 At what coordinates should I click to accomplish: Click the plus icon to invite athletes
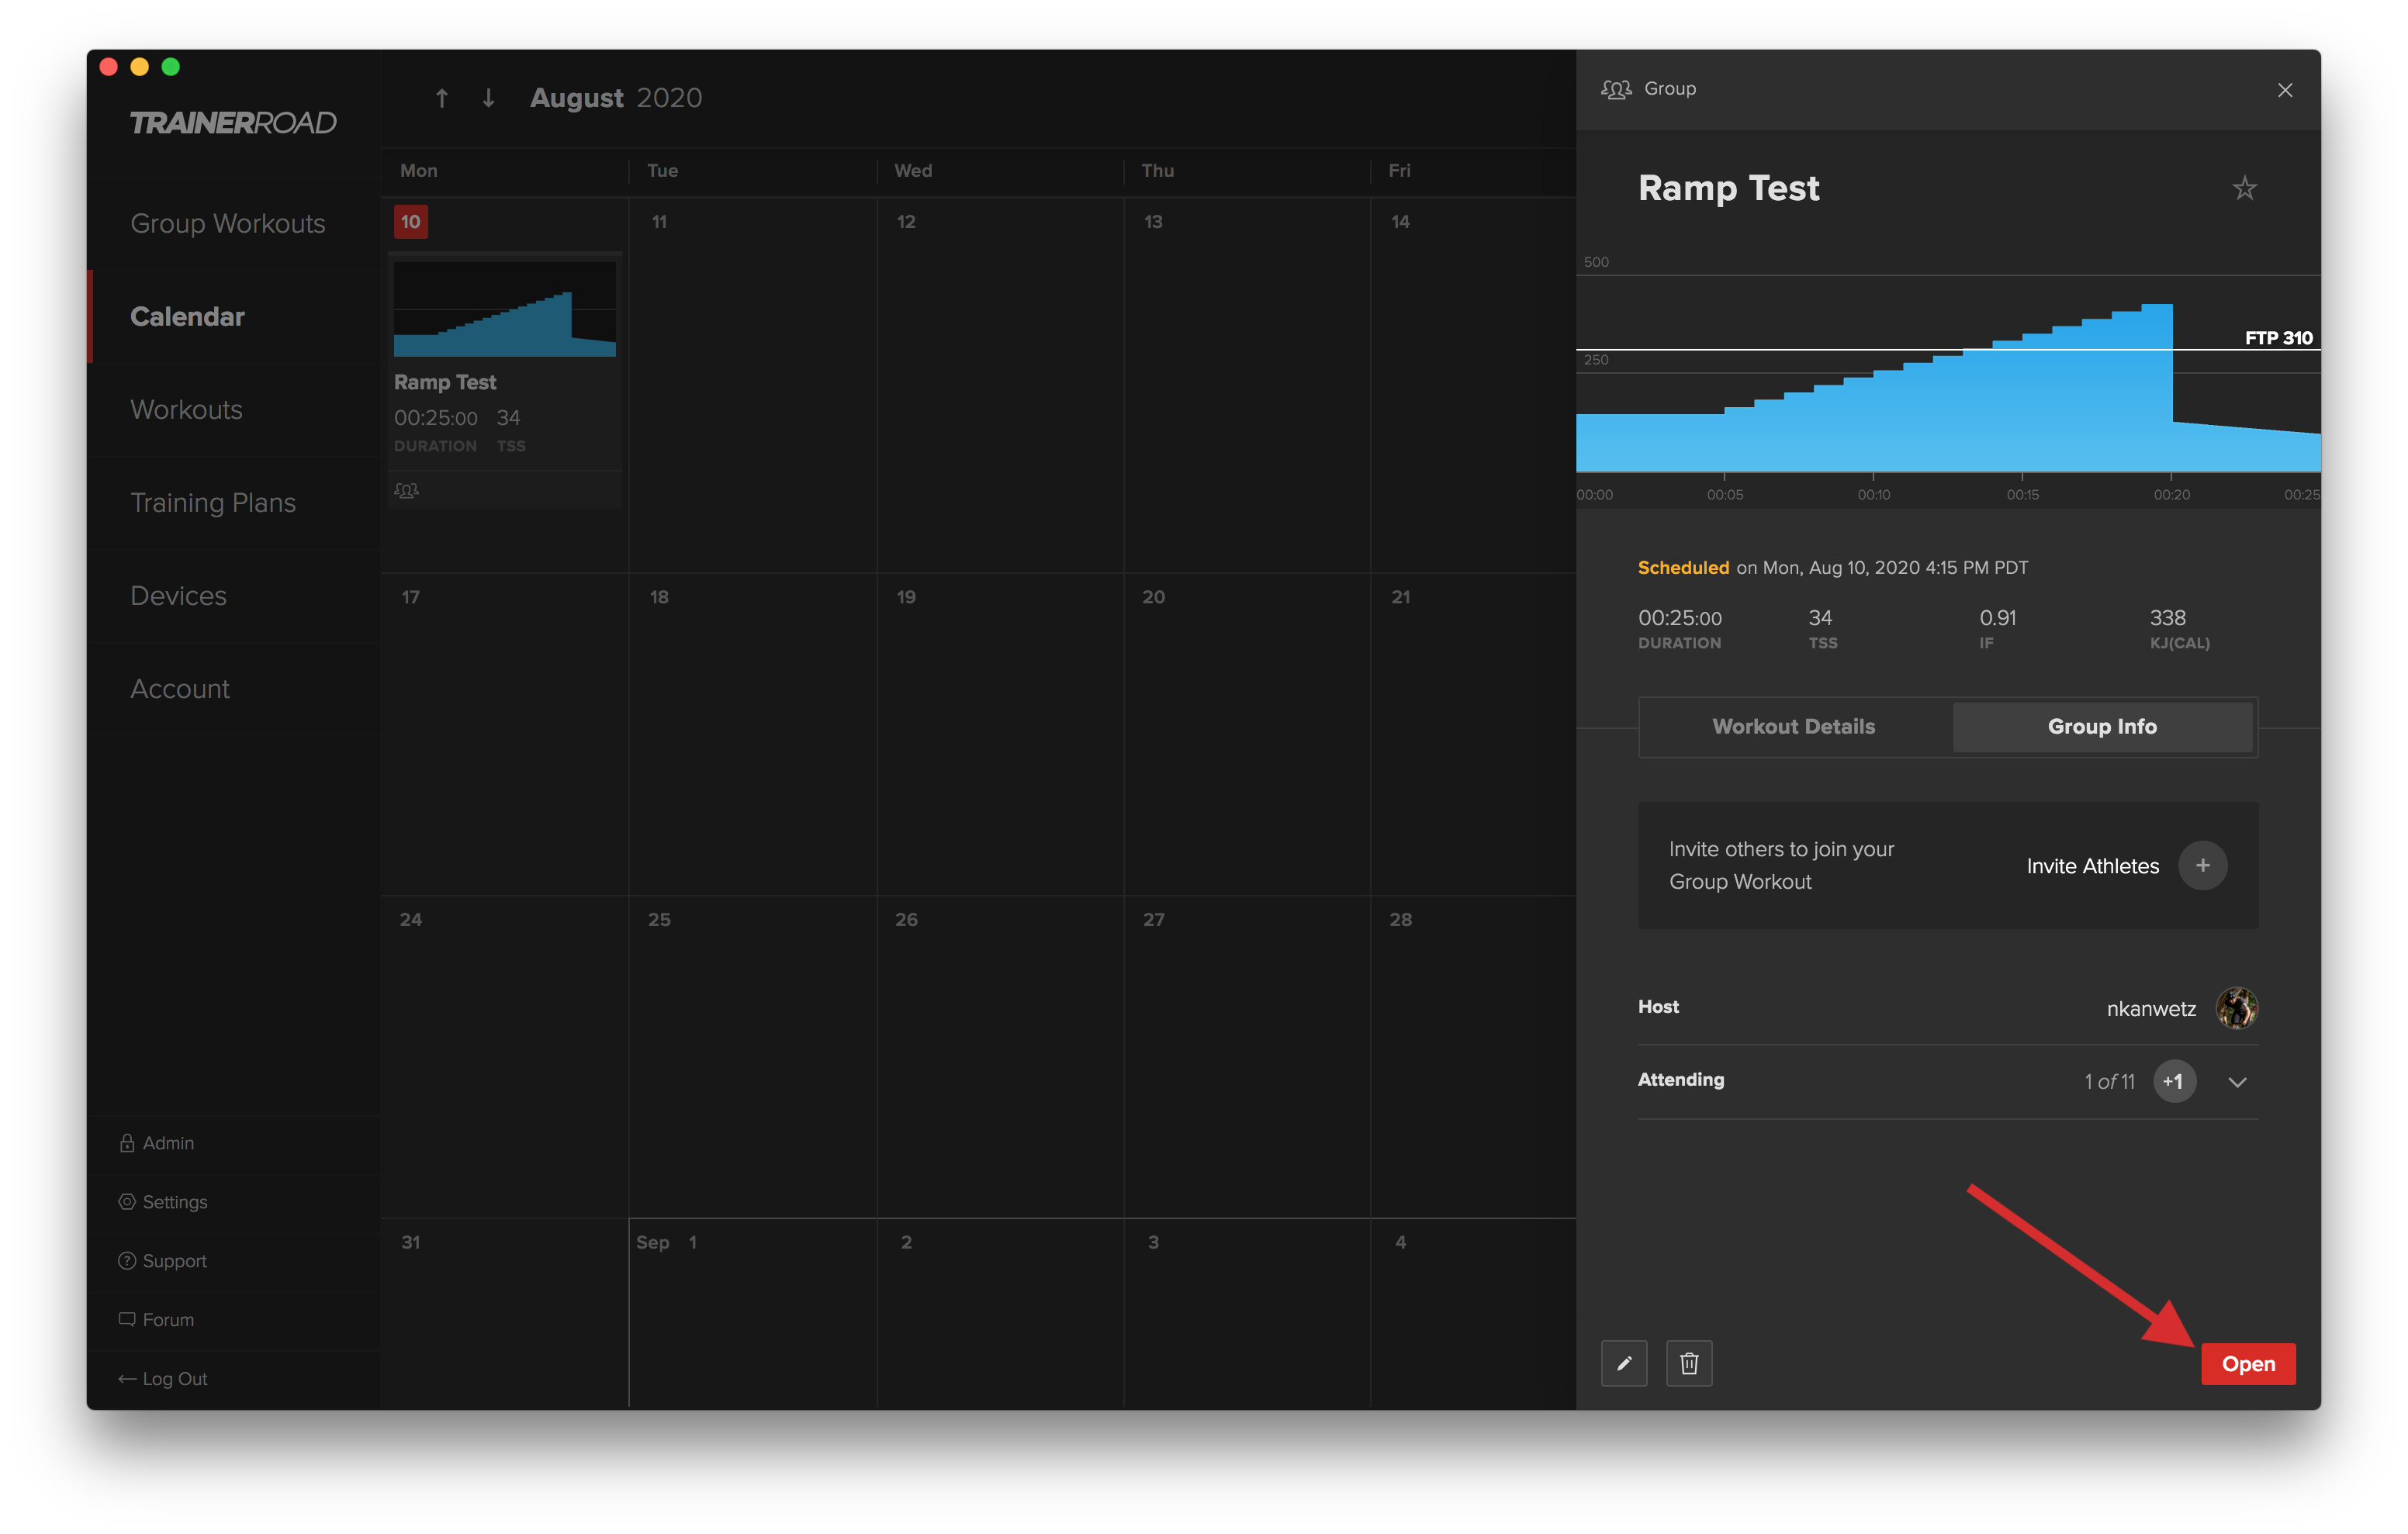tap(2203, 865)
